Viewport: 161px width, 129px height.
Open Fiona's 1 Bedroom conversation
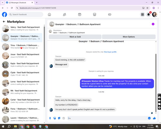[22, 110]
